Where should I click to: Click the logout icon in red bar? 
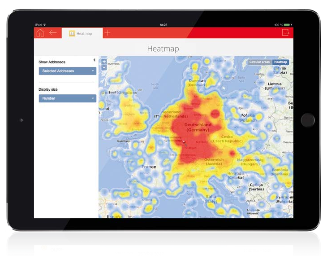(286, 33)
